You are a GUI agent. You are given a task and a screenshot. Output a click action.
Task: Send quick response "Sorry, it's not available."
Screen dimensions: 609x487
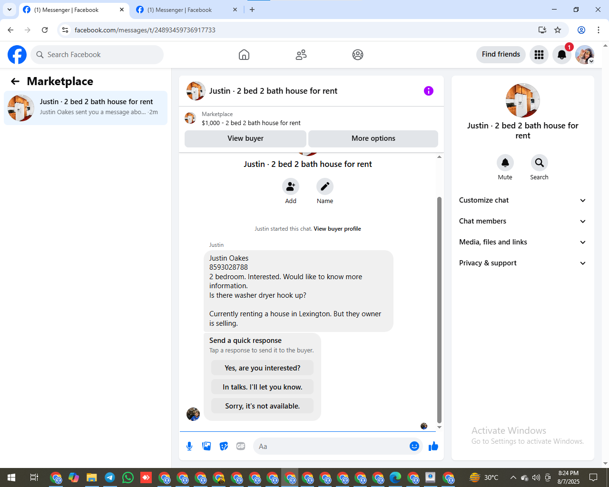tap(263, 406)
